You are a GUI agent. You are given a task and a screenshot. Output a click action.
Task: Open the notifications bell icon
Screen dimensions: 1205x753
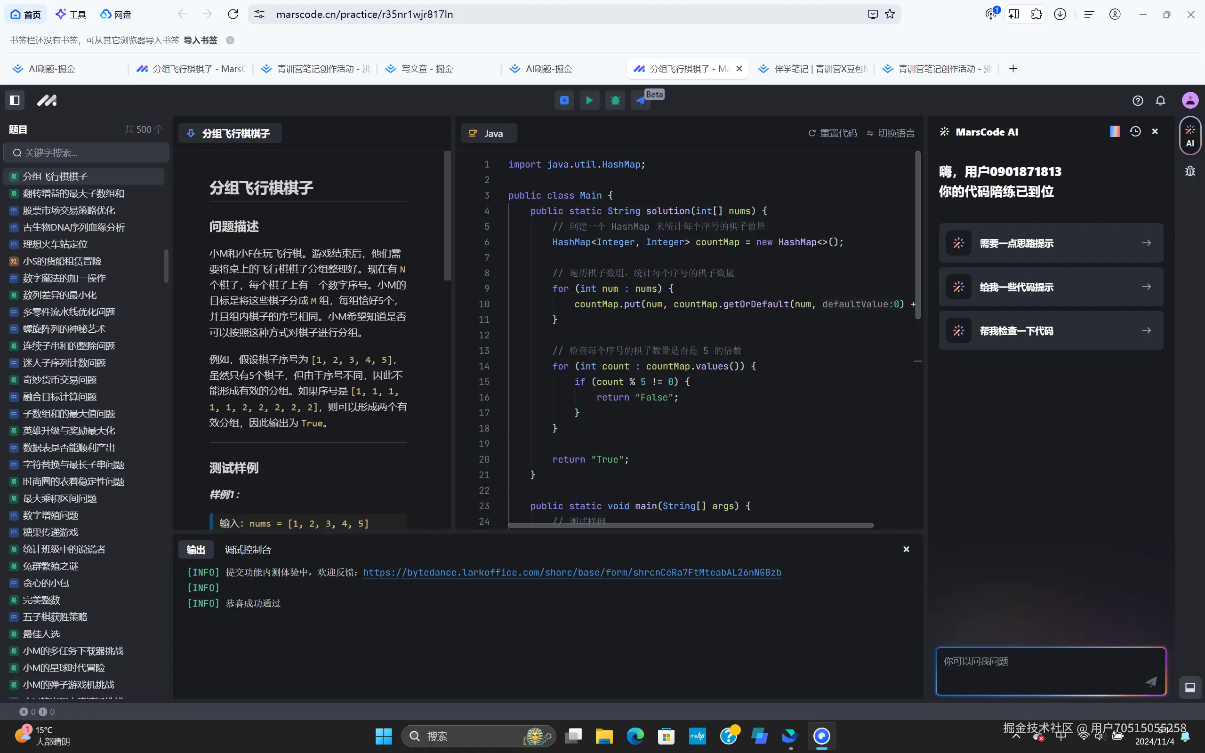[x=1160, y=101]
